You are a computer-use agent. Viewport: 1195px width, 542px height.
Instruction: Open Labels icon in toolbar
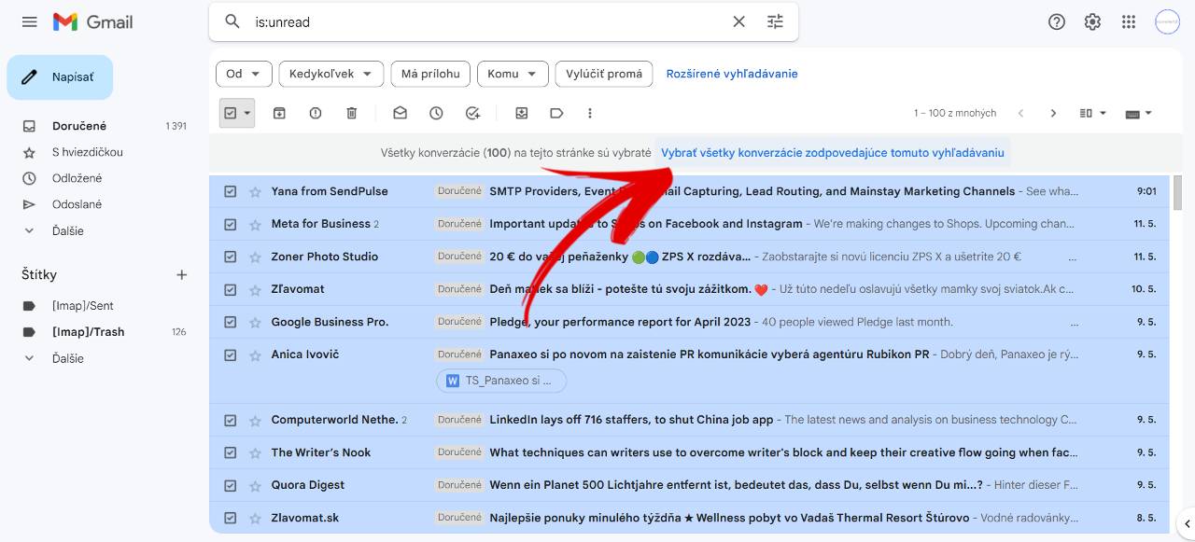pyautogui.click(x=556, y=113)
